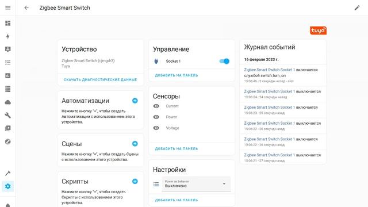Open the Current sensor entity
The width and height of the screenshot is (368, 207).
(x=172, y=106)
